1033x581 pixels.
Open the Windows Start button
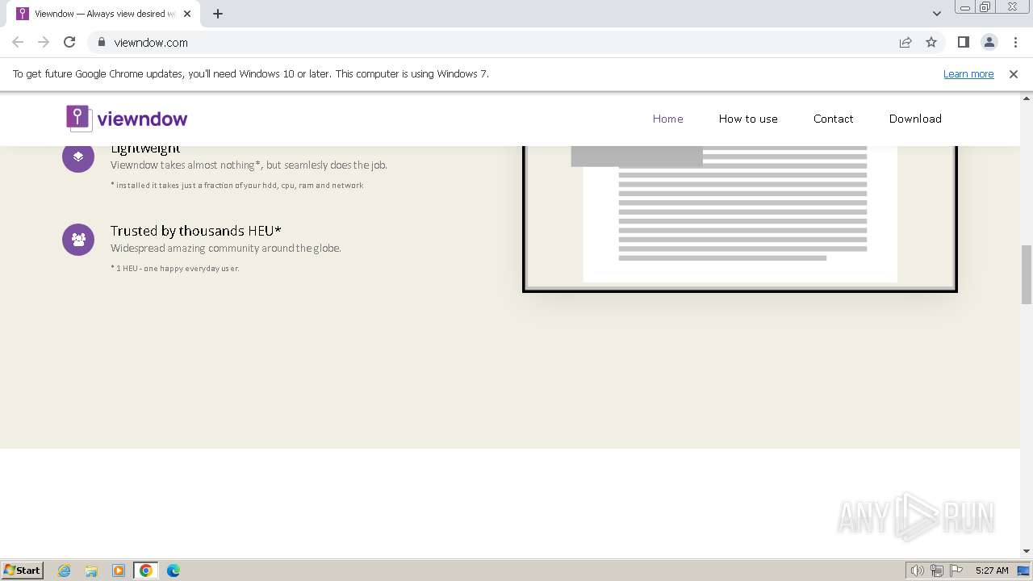tap(23, 571)
